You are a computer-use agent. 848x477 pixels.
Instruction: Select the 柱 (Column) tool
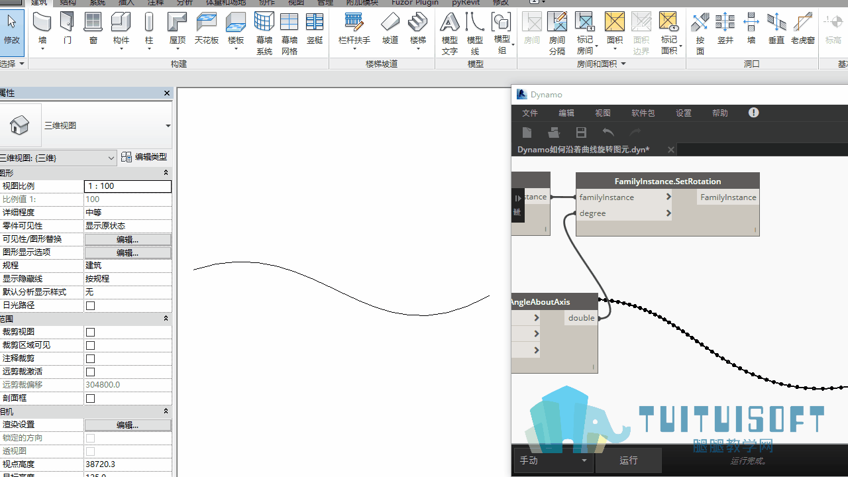(149, 30)
